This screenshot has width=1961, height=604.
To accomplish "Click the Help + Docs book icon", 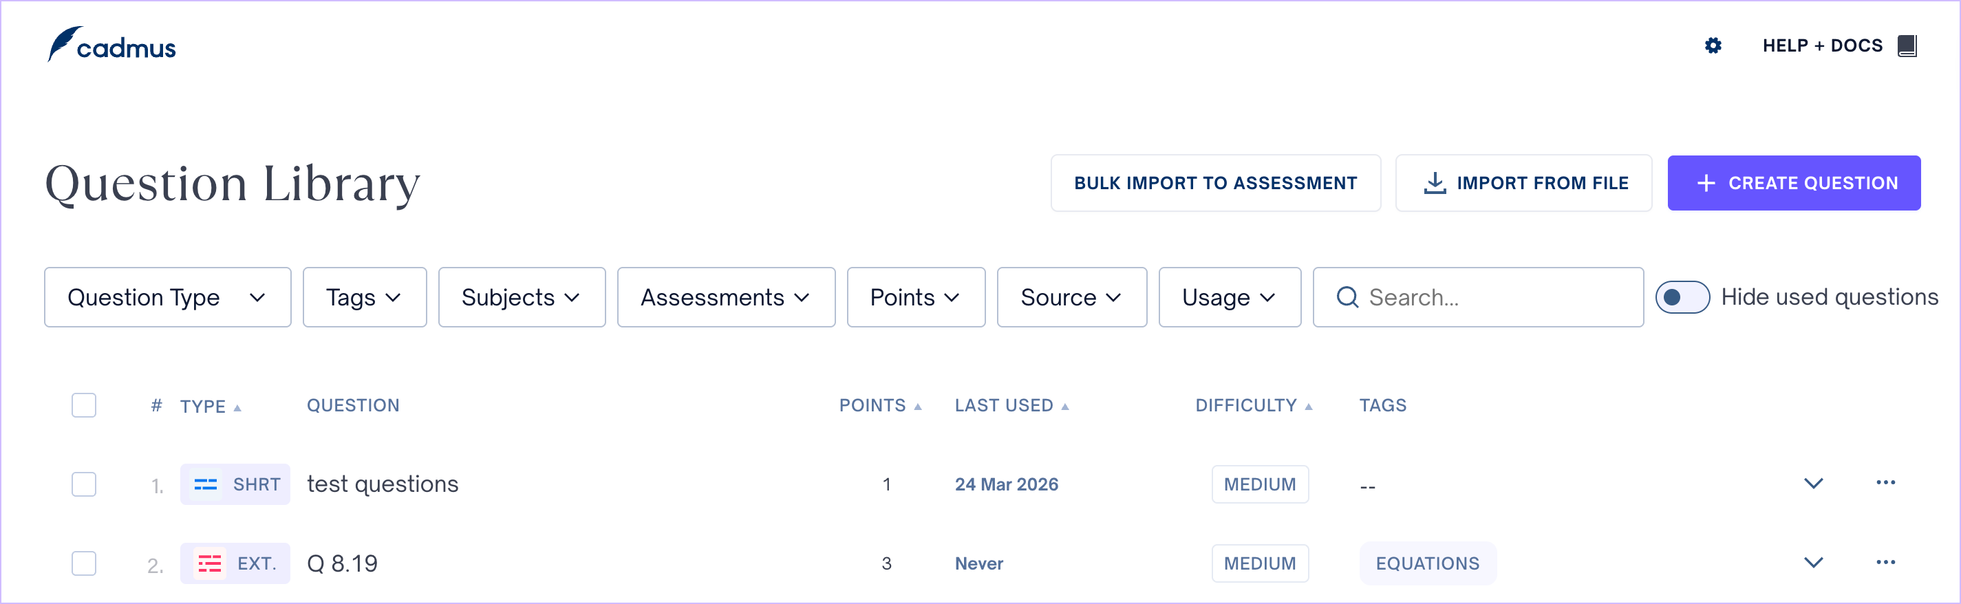I will tap(1906, 45).
